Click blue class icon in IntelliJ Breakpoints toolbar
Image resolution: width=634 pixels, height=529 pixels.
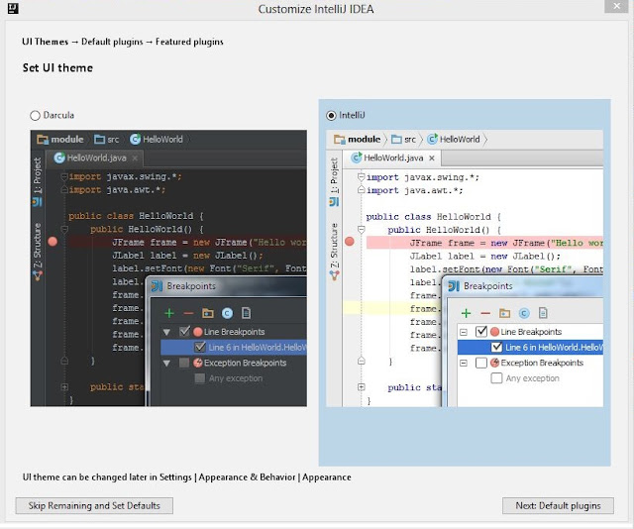(x=524, y=313)
